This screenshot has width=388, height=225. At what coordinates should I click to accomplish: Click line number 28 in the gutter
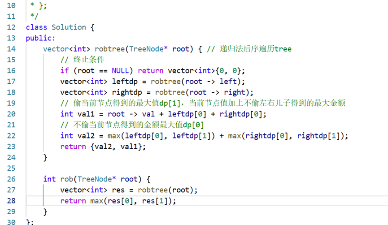point(11,201)
